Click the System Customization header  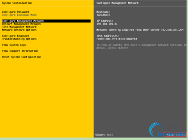[17, 3]
